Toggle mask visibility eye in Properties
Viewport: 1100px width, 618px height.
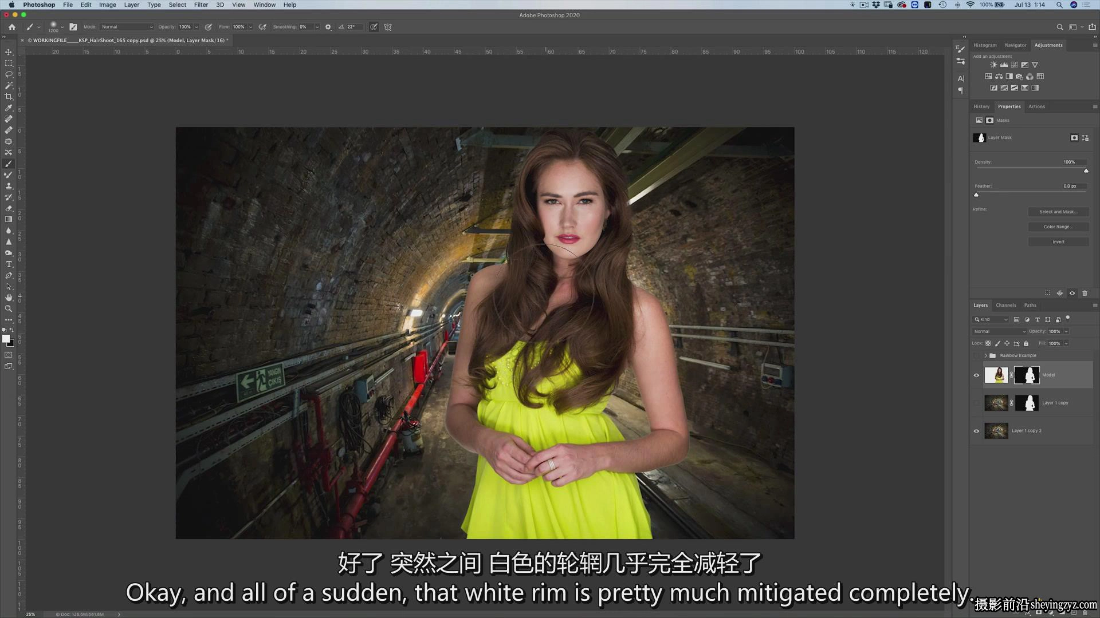point(1072,293)
